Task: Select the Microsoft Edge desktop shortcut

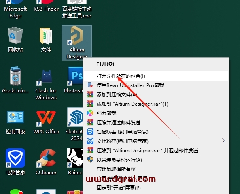Action: coord(15,9)
